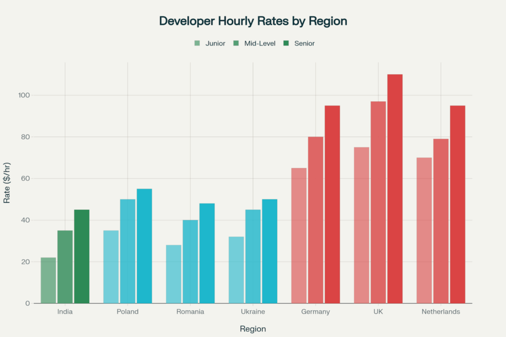This screenshot has height=337, width=506.
Task: Click the Romania Junior bar
Action: tap(173, 274)
